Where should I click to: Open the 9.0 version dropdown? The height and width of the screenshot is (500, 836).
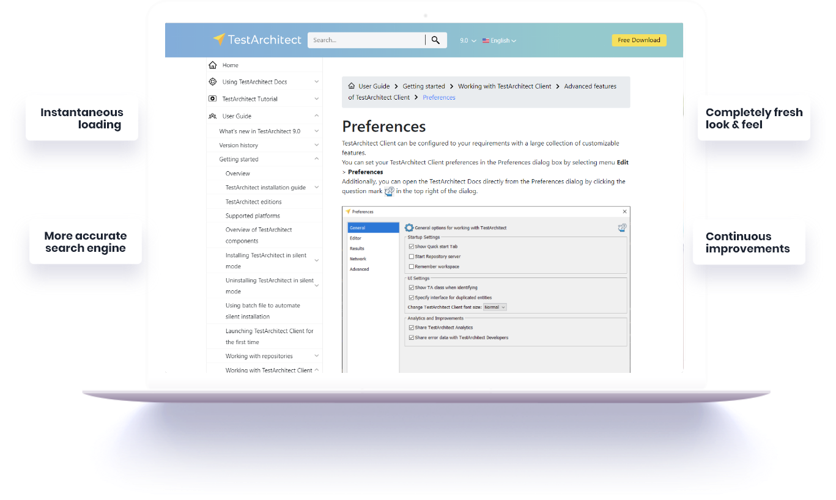click(x=468, y=40)
